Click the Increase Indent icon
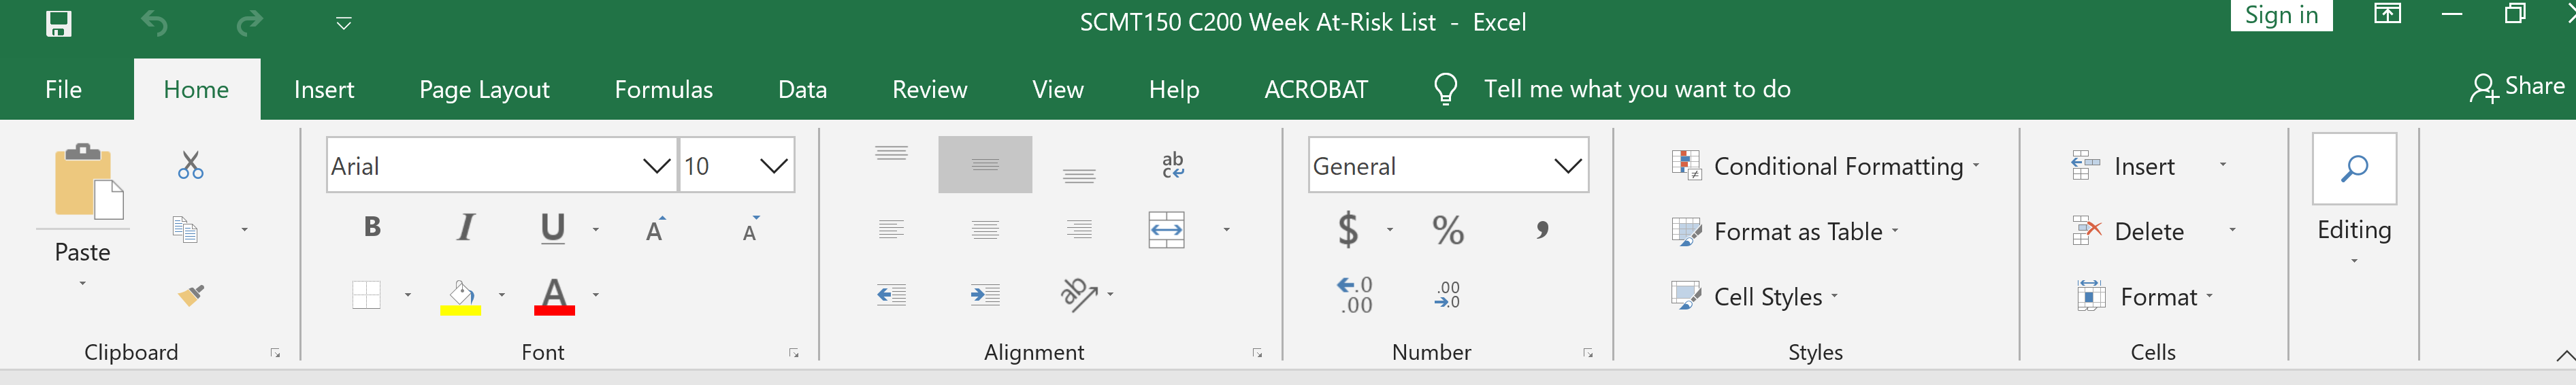 (985, 295)
